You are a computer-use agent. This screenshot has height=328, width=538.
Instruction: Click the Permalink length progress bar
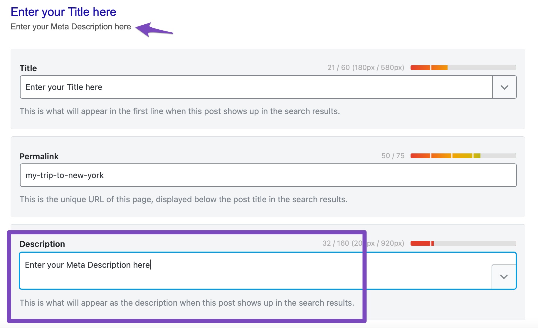463,155
